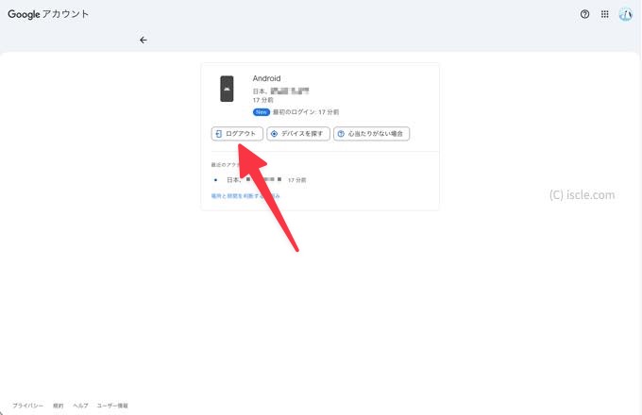642x415 pixels.
Task: Open the ユーザー情報 footer link
Action: 112,406
